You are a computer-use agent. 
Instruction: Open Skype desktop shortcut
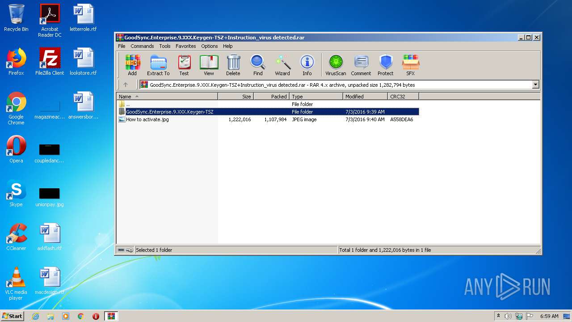click(x=16, y=193)
